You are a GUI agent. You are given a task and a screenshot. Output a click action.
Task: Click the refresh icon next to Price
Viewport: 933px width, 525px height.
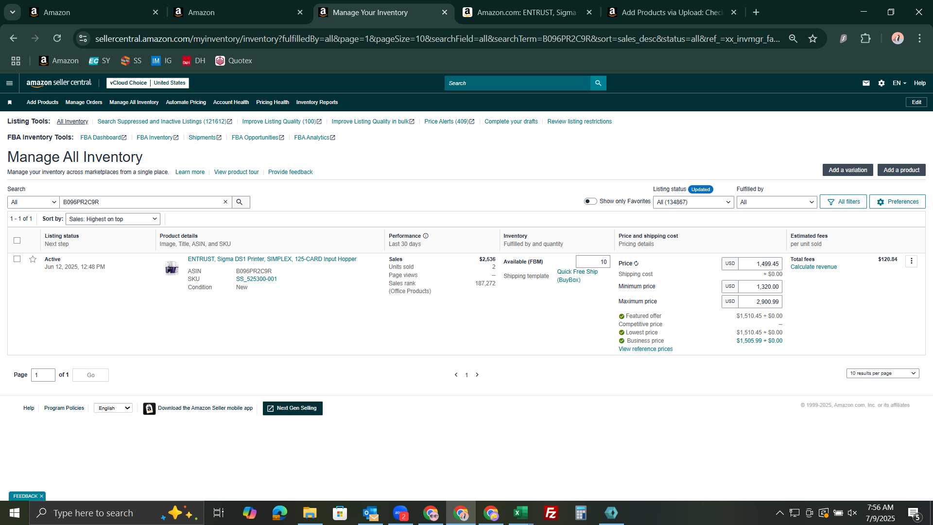(636, 263)
